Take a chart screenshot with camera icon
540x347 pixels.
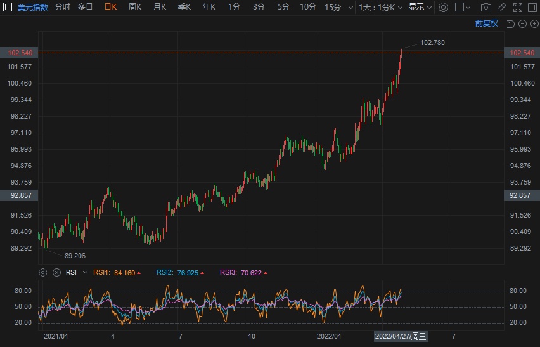(486, 8)
